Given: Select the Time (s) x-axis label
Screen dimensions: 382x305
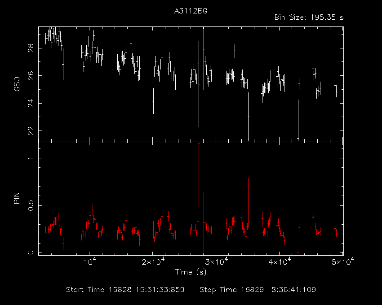Looking at the screenshot, I should tap(191, 272).
